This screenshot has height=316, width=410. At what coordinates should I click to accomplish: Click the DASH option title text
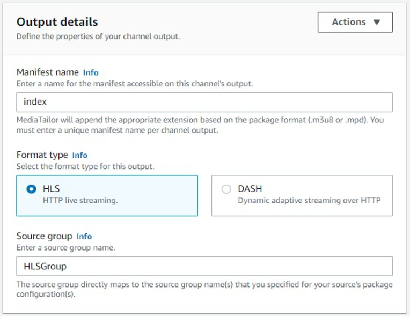250,189
